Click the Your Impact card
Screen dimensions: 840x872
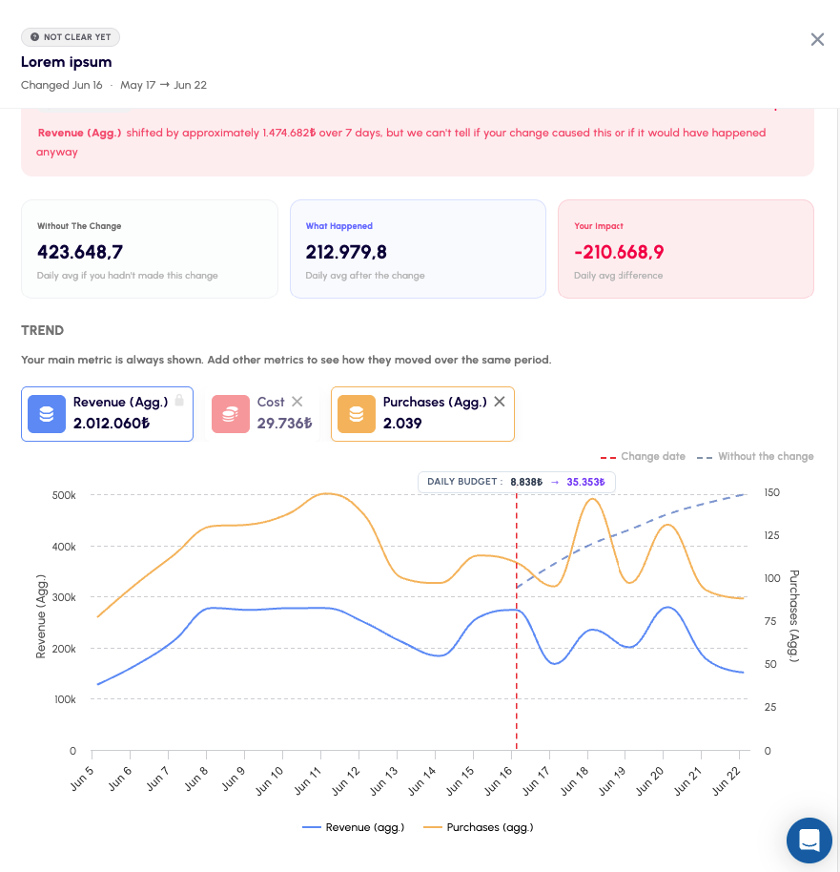686,249
